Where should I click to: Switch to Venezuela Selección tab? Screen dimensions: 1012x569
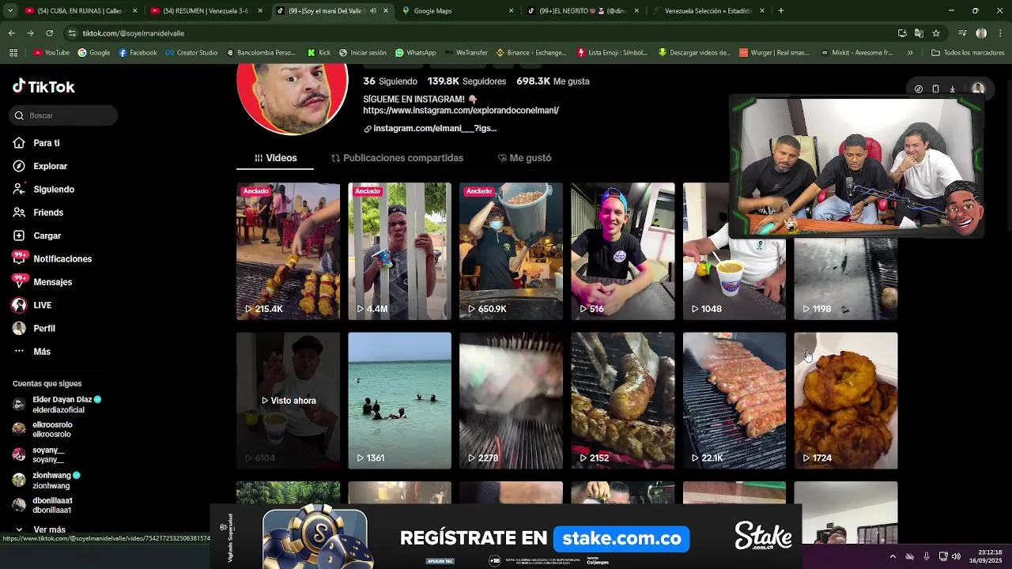click(708, 11)
